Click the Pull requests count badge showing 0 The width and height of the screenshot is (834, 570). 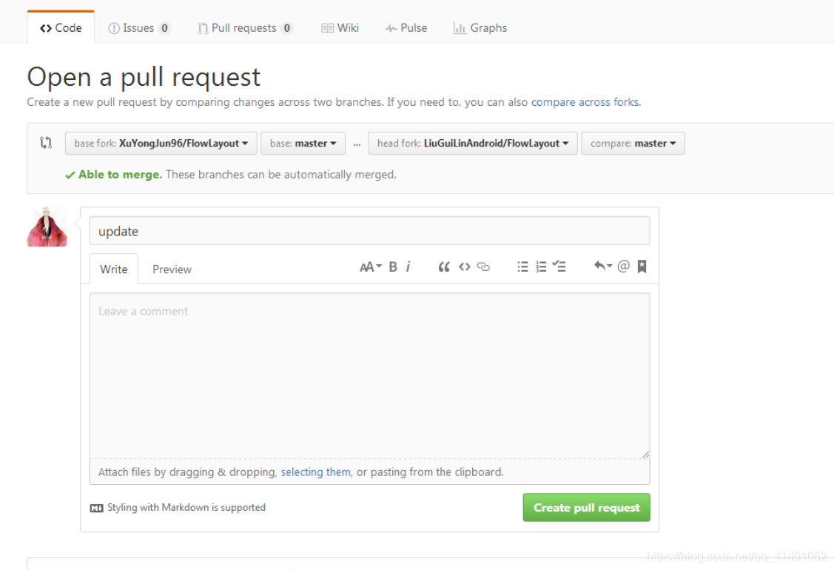point(287,28)
